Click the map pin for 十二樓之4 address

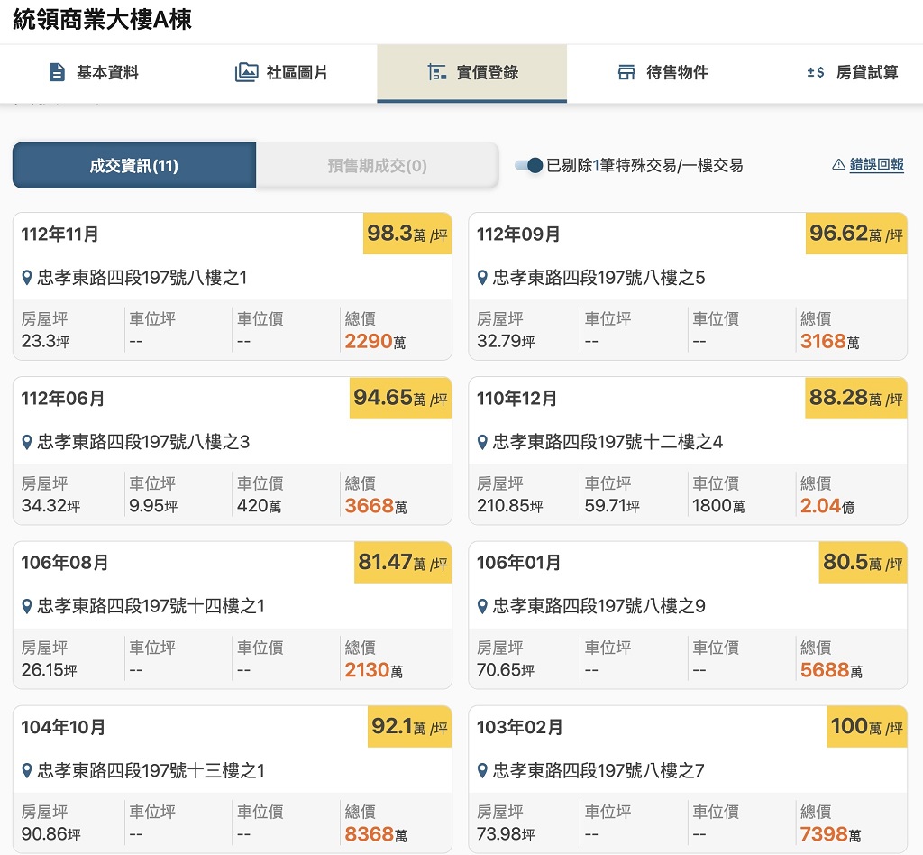coord(483,442)
